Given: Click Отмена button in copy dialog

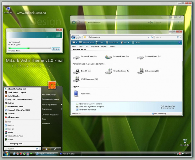Looking at the screenshot, I should tap(56, 49).
